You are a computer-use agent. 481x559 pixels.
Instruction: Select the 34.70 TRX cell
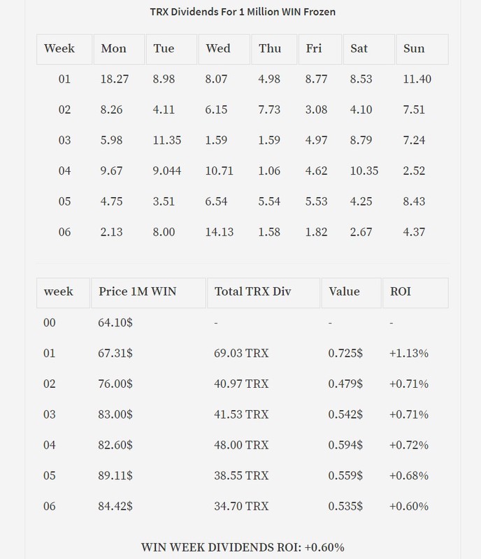(x=241, y=506)
